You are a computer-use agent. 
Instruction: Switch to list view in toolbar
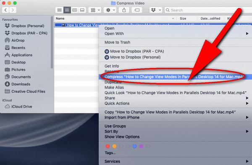coord(67,10)
